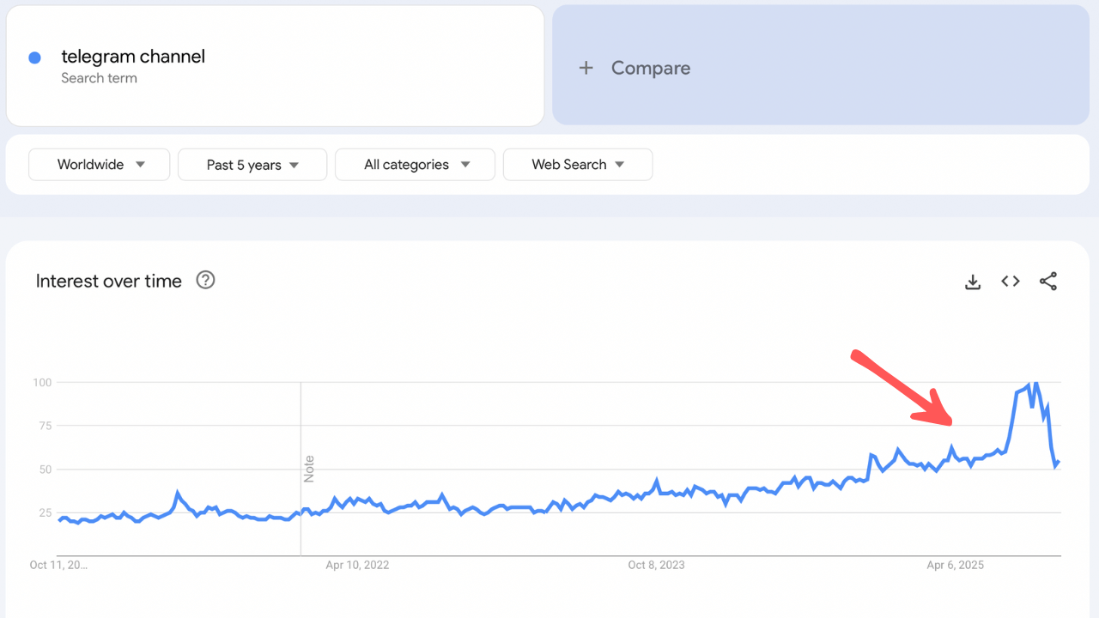Select the Oct 8, 2023 axis label
This screenshot has width=1099, height=618.
point(656,565)
